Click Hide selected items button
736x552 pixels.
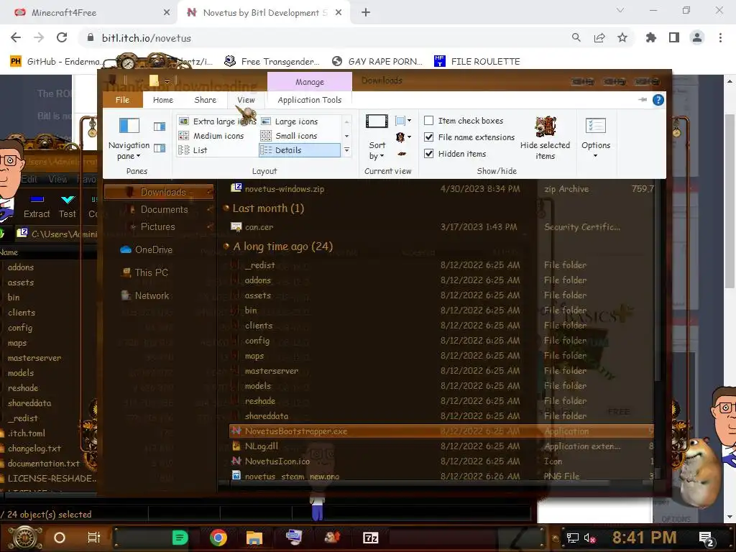tap(545, 139)
